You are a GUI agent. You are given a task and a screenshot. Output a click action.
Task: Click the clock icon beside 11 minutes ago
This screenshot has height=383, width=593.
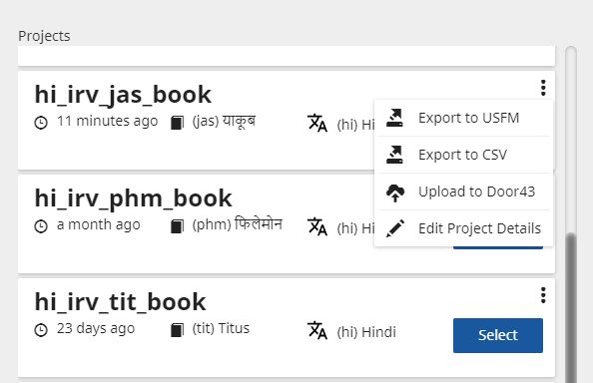tap(41, 123)
